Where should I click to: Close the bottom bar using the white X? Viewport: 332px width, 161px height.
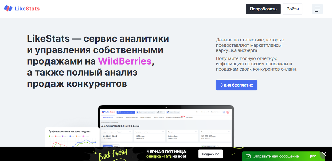pyautogui.click(x=324, y=154)
